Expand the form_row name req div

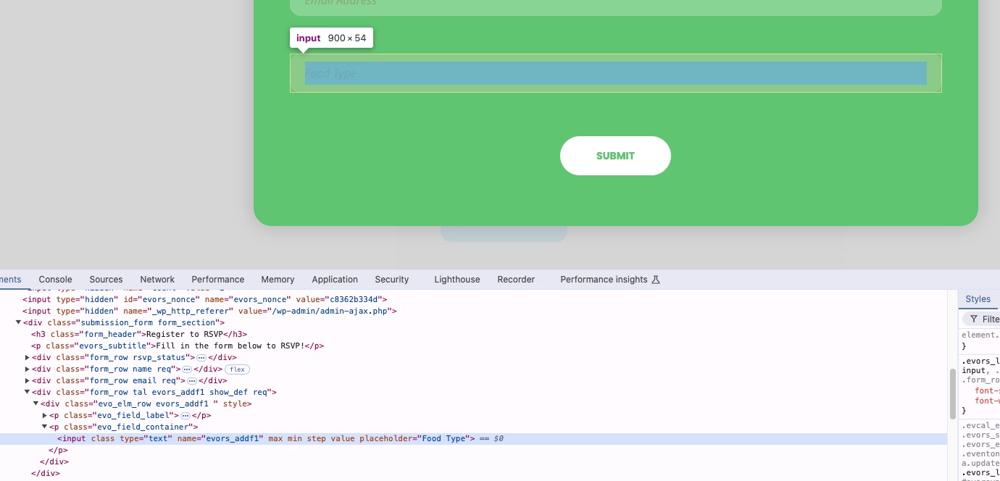pyautogui.click(x=28, y=369)
